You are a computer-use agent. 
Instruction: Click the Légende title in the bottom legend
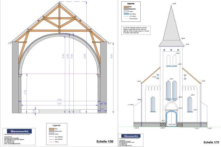56,125
